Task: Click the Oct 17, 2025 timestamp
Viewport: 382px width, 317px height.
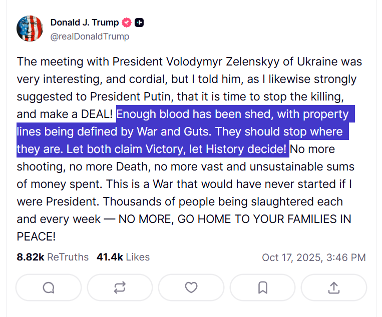Action: pos(314,257)
